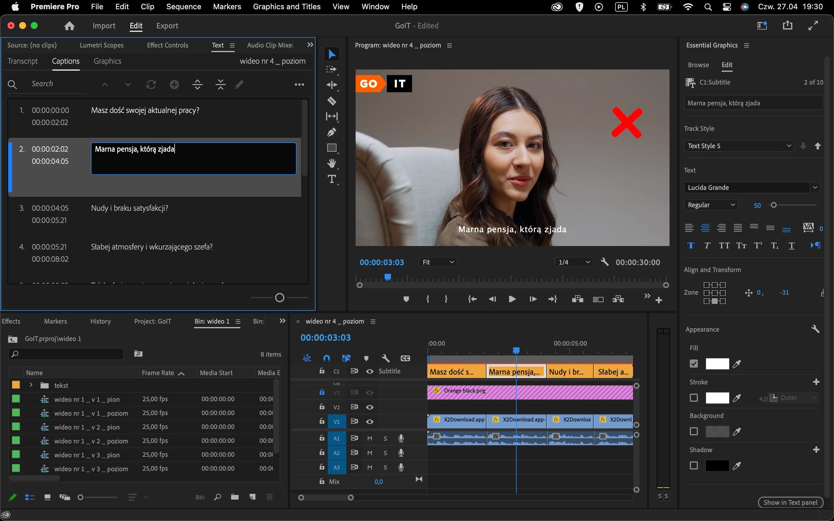Add a new caption segment

tap(174, 85)
